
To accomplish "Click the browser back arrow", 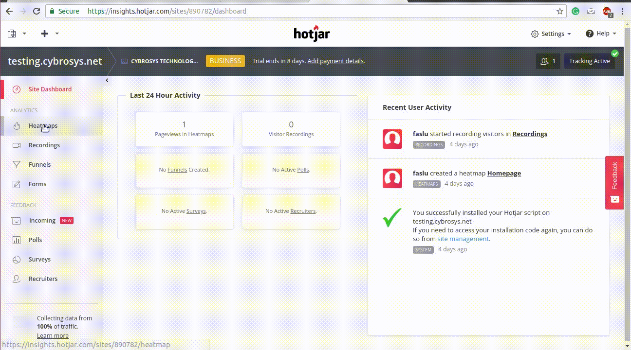I will [9, 11].
